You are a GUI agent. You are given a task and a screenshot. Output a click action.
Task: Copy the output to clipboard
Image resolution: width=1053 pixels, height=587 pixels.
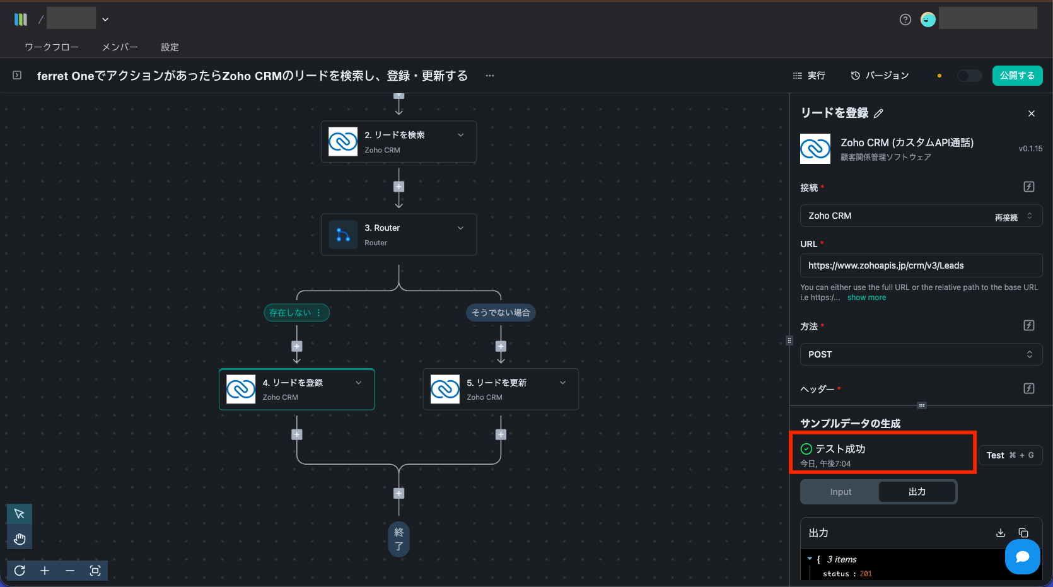pos(1023,533)
